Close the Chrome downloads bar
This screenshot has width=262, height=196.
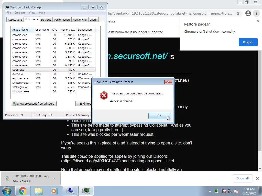point(257,178)
